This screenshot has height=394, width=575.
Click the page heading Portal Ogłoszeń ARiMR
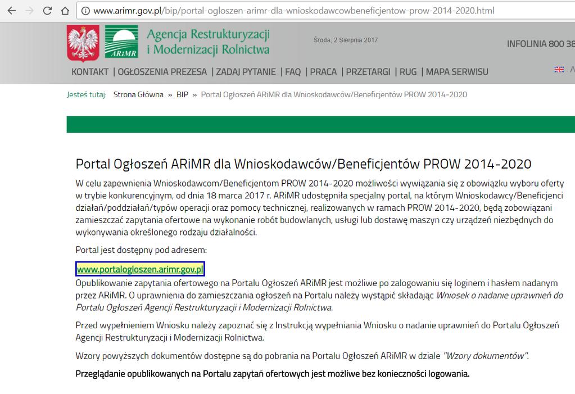point(304,164)
